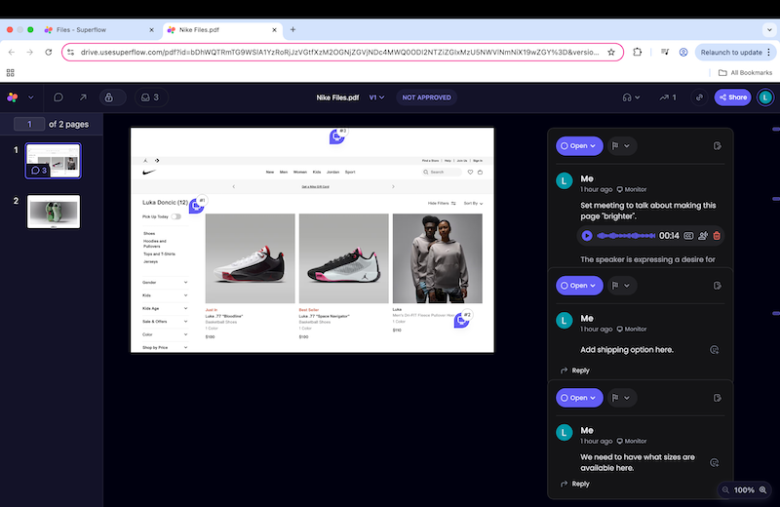
Task: Open status dropdown on the 'brighter' comment
Action: click(579, 146)
